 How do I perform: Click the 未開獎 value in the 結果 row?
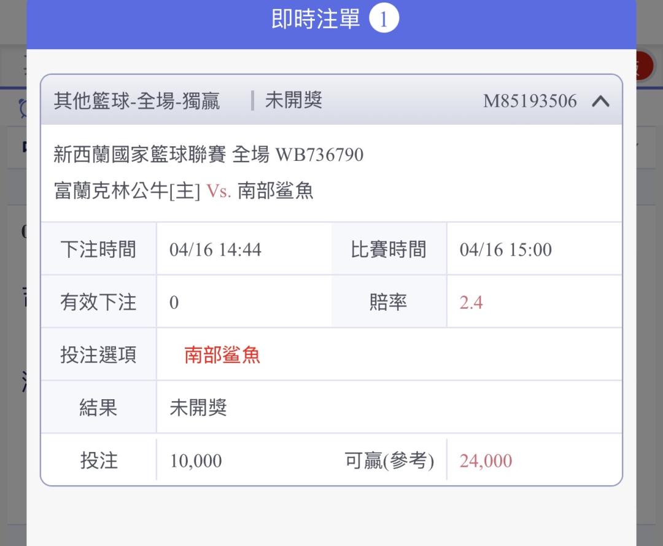[x=198, y=408]
